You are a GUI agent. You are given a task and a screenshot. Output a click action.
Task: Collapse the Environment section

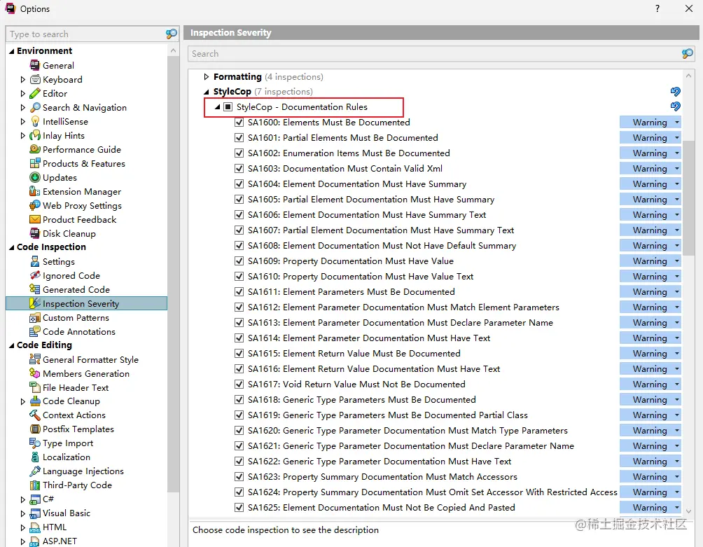point(12,51)
